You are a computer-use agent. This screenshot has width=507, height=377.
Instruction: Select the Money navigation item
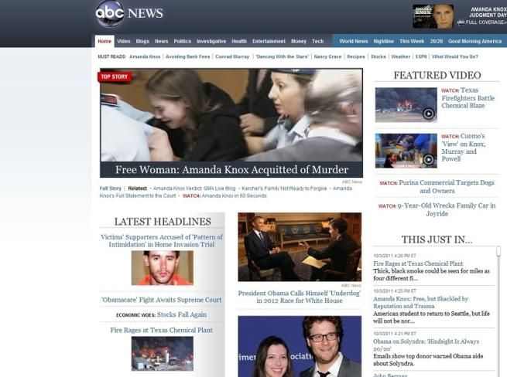point(299,41)
